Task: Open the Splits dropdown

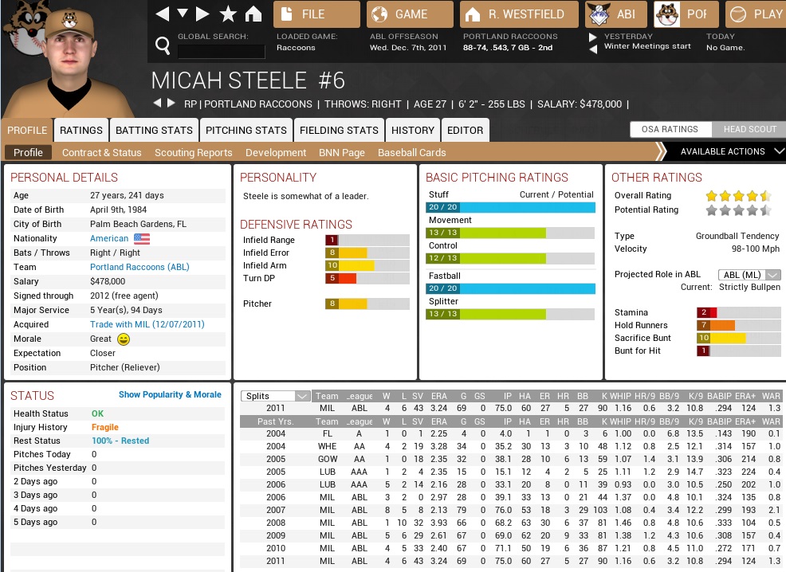Action: tap(277, 396)
